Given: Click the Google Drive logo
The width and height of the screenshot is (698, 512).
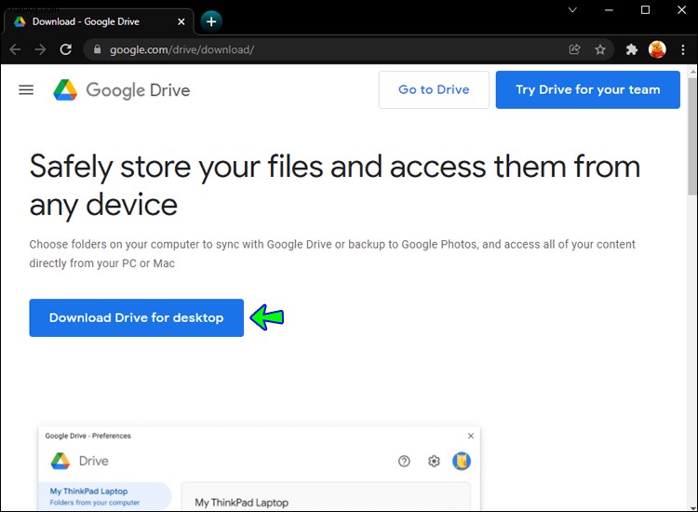Looking at the screenshot, I should [x=122, y=90].
